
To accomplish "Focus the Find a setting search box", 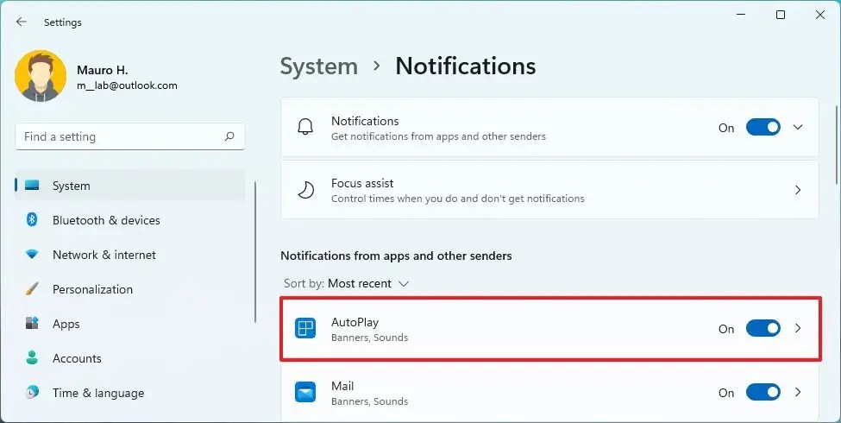I will (x=130, y=136).
